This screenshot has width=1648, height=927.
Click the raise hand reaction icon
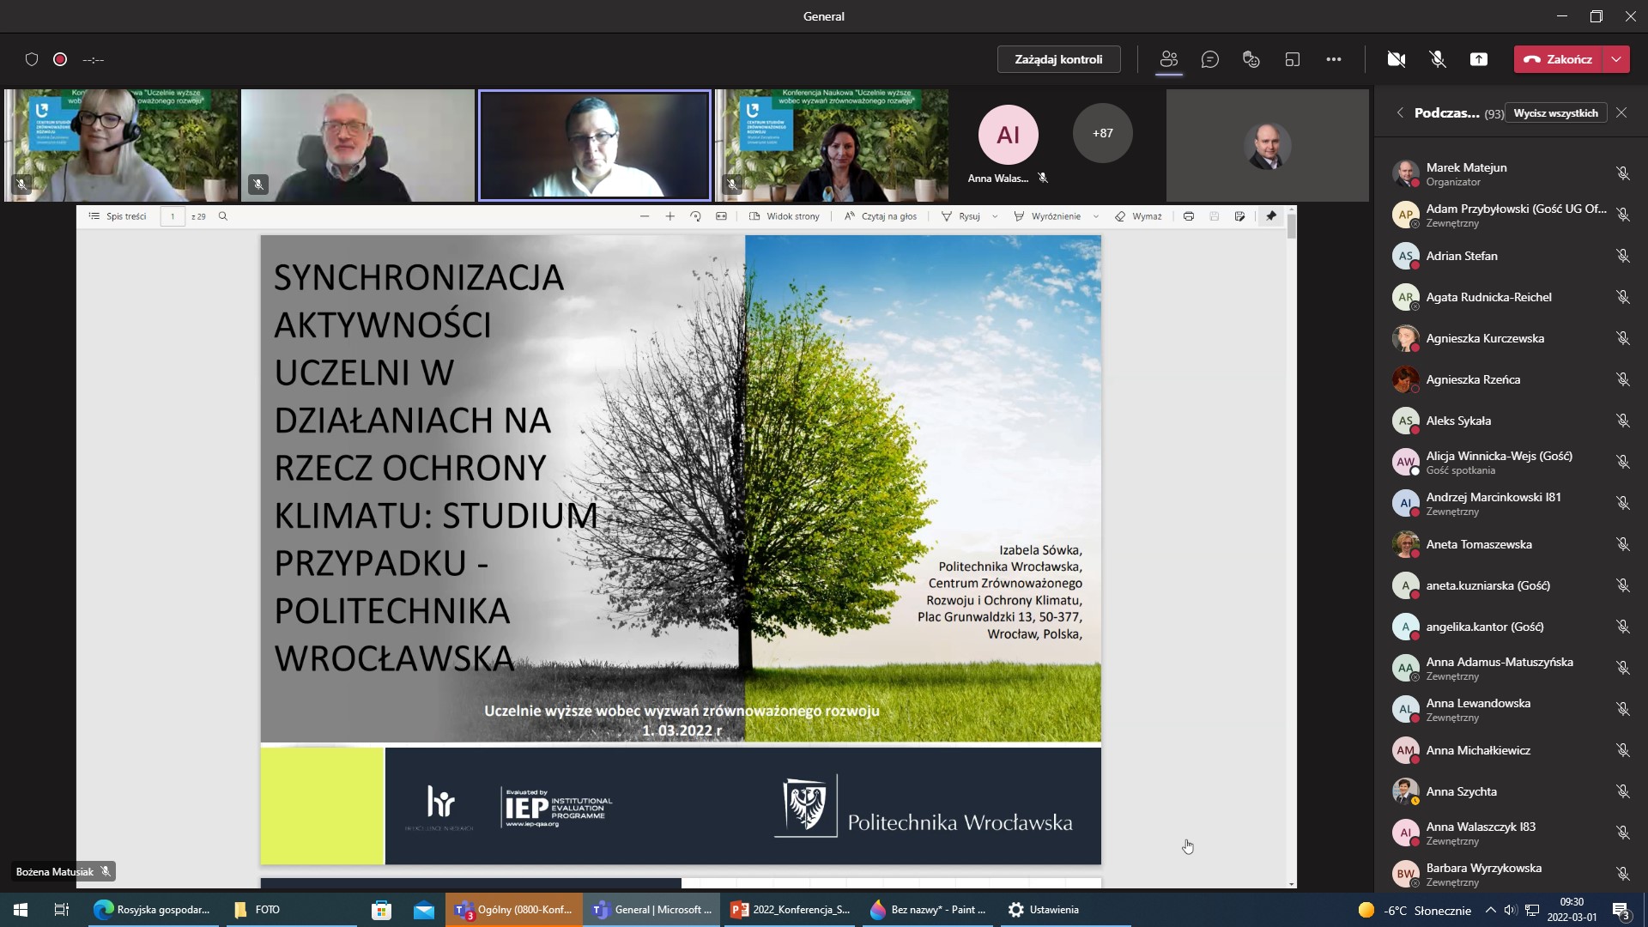coord(1251,59)
